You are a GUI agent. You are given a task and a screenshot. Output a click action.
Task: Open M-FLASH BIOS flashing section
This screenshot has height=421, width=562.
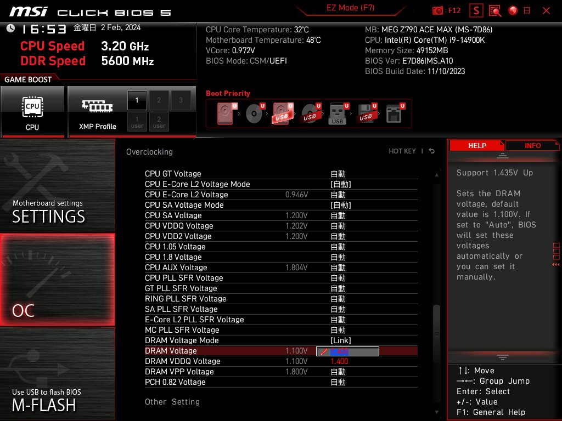(x=57, y=374)
